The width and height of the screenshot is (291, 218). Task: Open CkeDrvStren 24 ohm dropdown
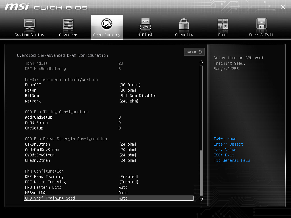point(128,160)
